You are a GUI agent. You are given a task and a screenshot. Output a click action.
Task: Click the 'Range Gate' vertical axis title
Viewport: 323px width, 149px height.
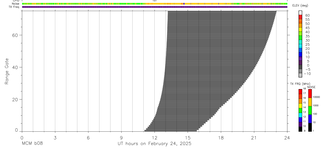(7, 71)
